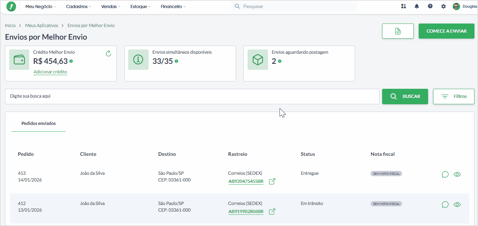Expand the Meu Negócio menu

point(41,6)
